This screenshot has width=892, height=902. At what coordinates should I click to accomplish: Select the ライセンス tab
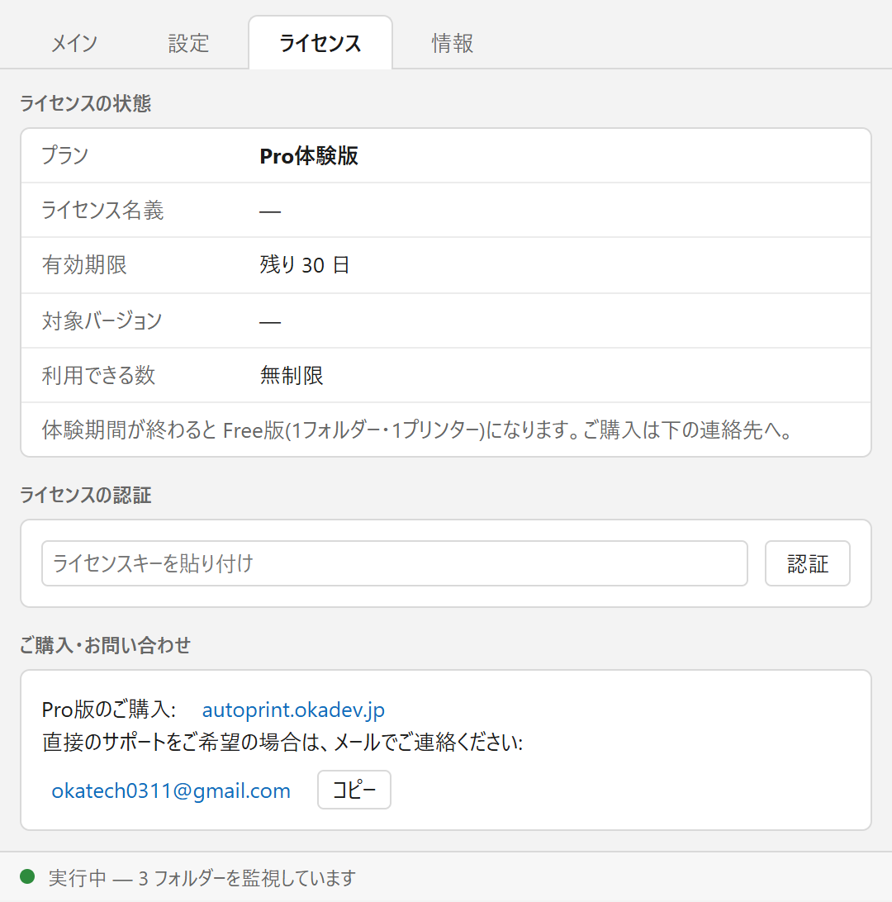point(320,43)
